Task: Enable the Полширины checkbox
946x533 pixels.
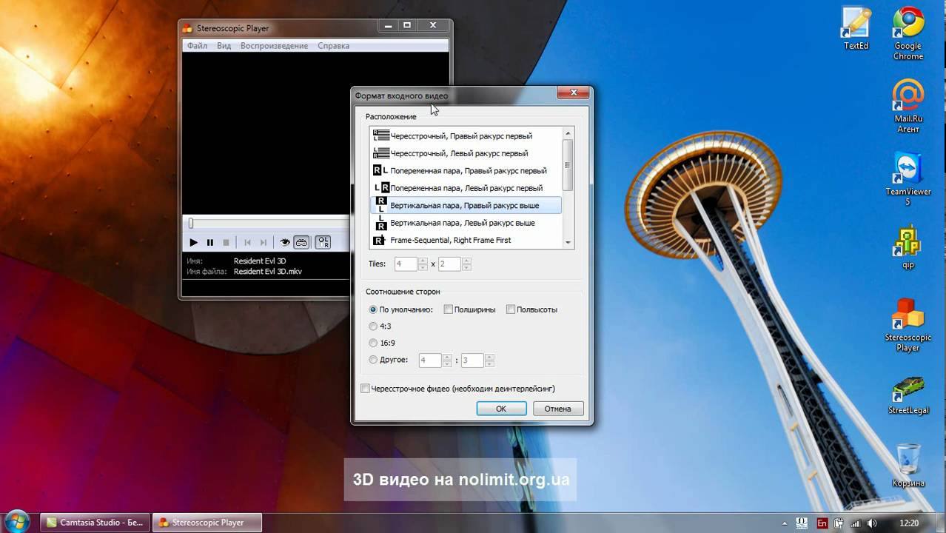Action: (448, 309)
